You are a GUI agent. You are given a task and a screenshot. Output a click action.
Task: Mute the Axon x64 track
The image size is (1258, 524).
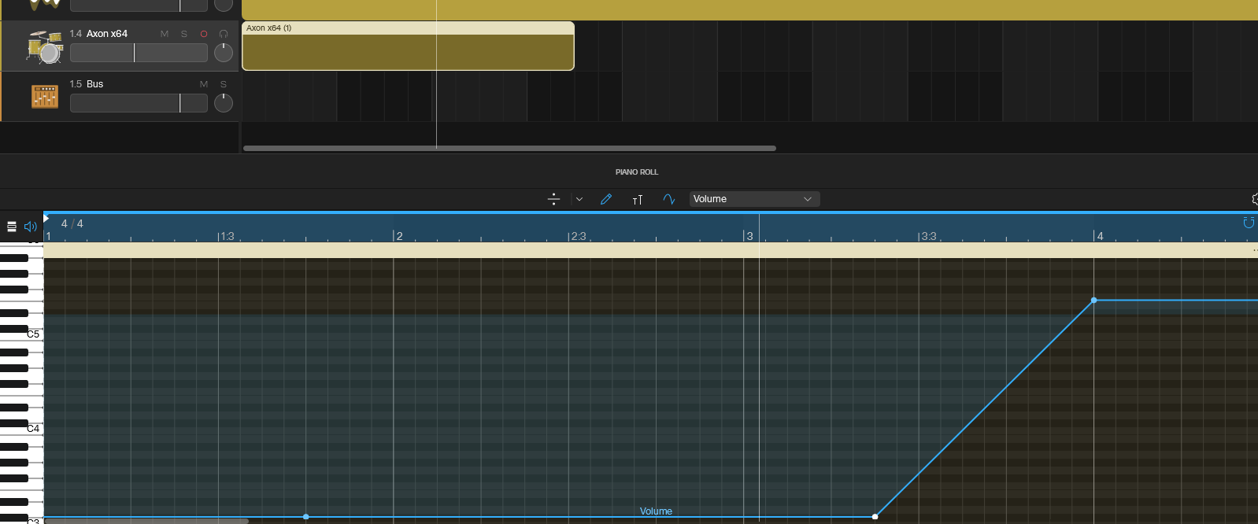point(165,34)
